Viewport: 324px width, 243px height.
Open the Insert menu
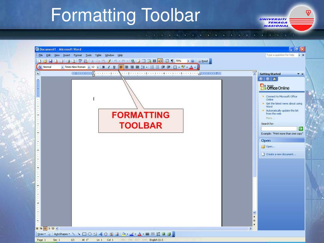pos(66,55)
